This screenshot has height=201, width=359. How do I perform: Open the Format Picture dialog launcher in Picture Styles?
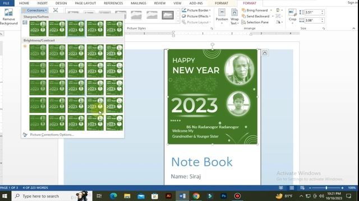pos(211,28)
